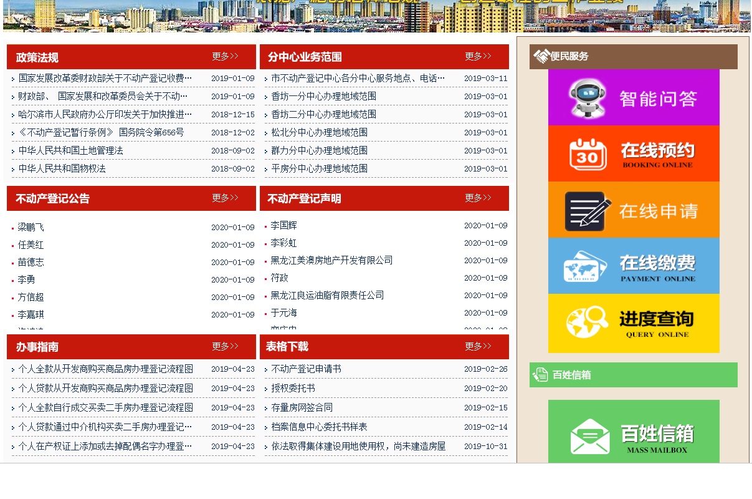Show 更多>> for 不动产登记公告
Image resolution: width=752 pixels, height=499 pixels.
(225, 198)
